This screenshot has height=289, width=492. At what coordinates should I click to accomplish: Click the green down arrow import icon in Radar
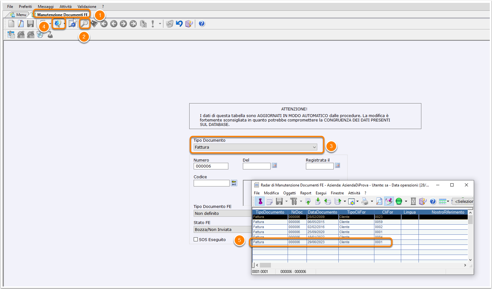point(318,201)
